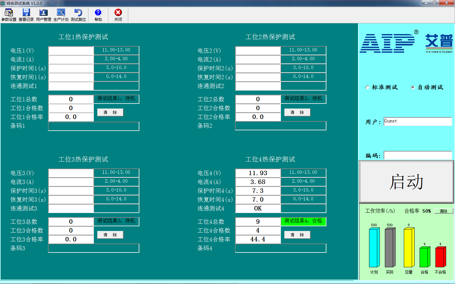Click the 条码4 barcode input field

[281, 248]
